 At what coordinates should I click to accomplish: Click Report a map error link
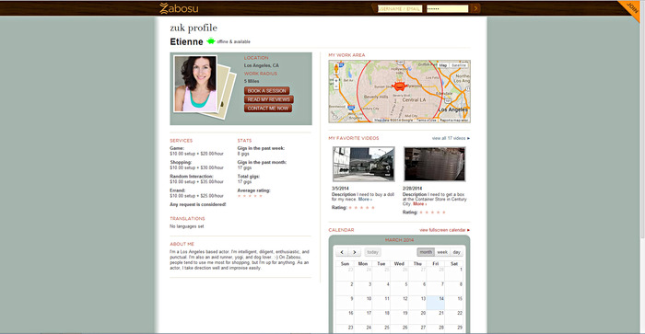(x=454, y=121)
